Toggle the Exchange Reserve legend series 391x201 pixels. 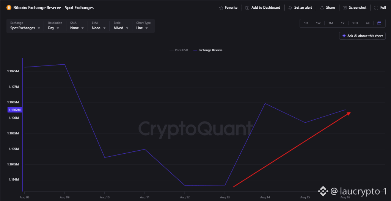(208, 50)
